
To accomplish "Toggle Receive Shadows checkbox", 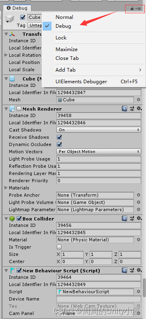I will (59, 137).
